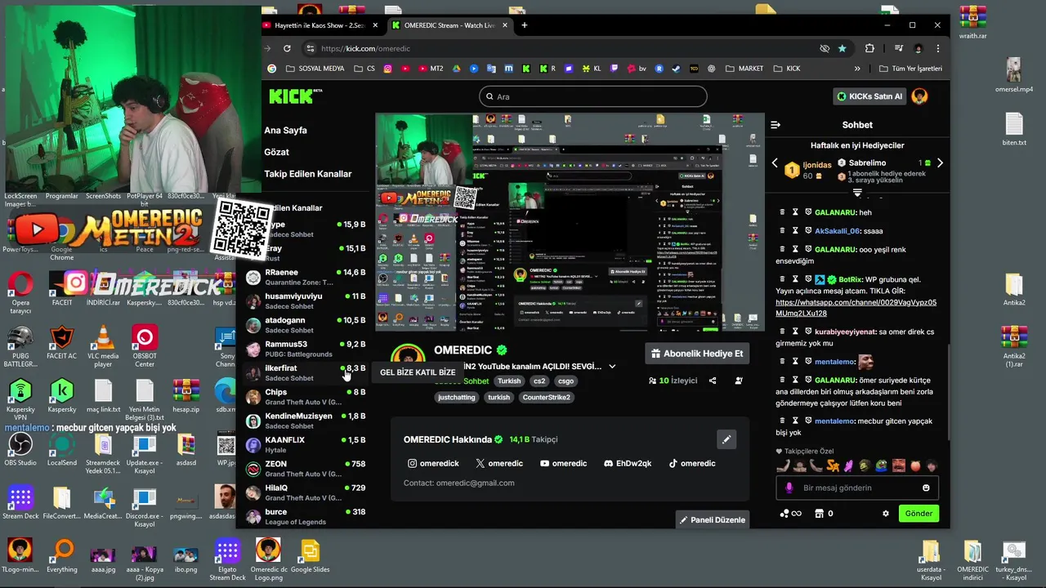Click the Paneli Düzenle button
This screenshot has width=1046, height=588.
[x=712, y=520]
